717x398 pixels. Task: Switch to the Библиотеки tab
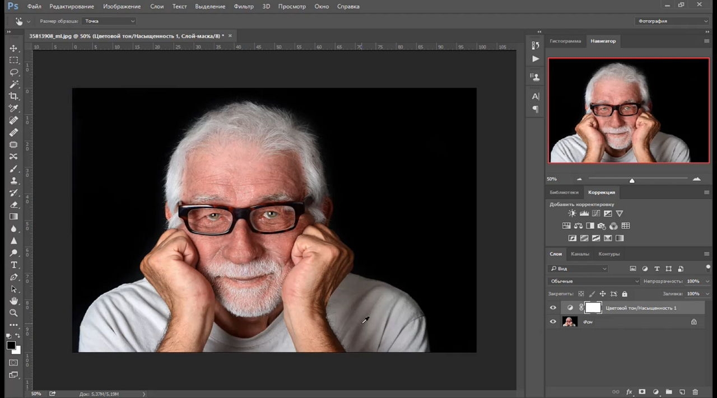[x=564, y=192]
